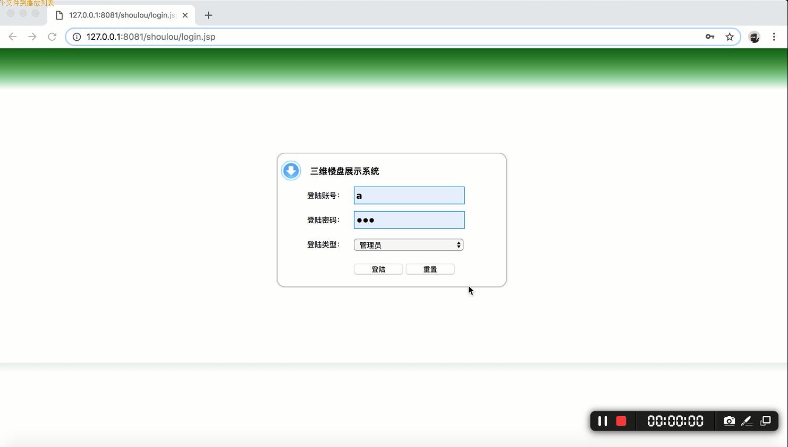Click the recorder window toggle icon
The width and height of the screenshot is (788, 447).
[766, 421]
